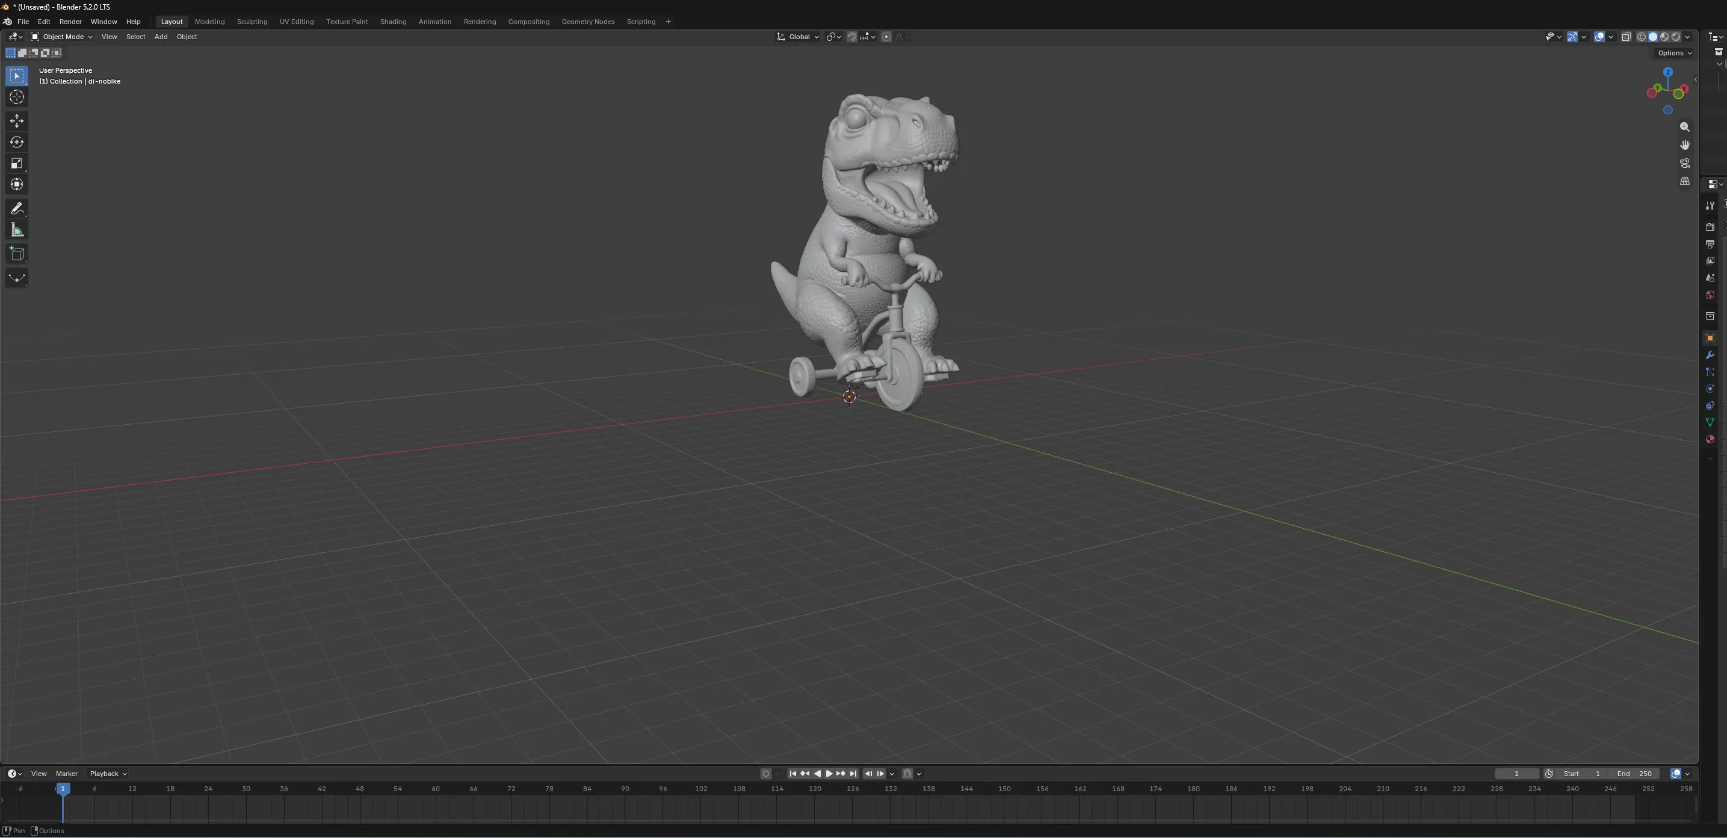Image resolution: width=1727 pixels, height=838 pixels.
Task: Open the viewport Add menu
Action: 161,37
